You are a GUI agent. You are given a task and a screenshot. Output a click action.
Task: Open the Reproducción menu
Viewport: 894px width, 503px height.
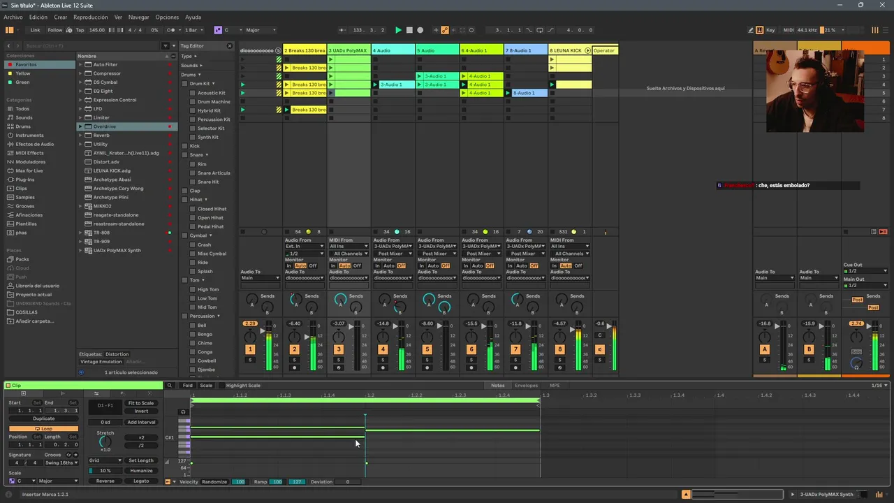(x=91, y=17)
